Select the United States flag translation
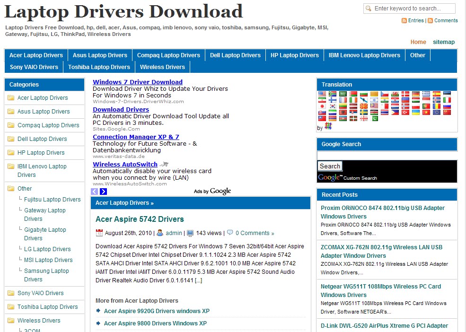This screenshot has height=332, width=466. coord(322,94)
